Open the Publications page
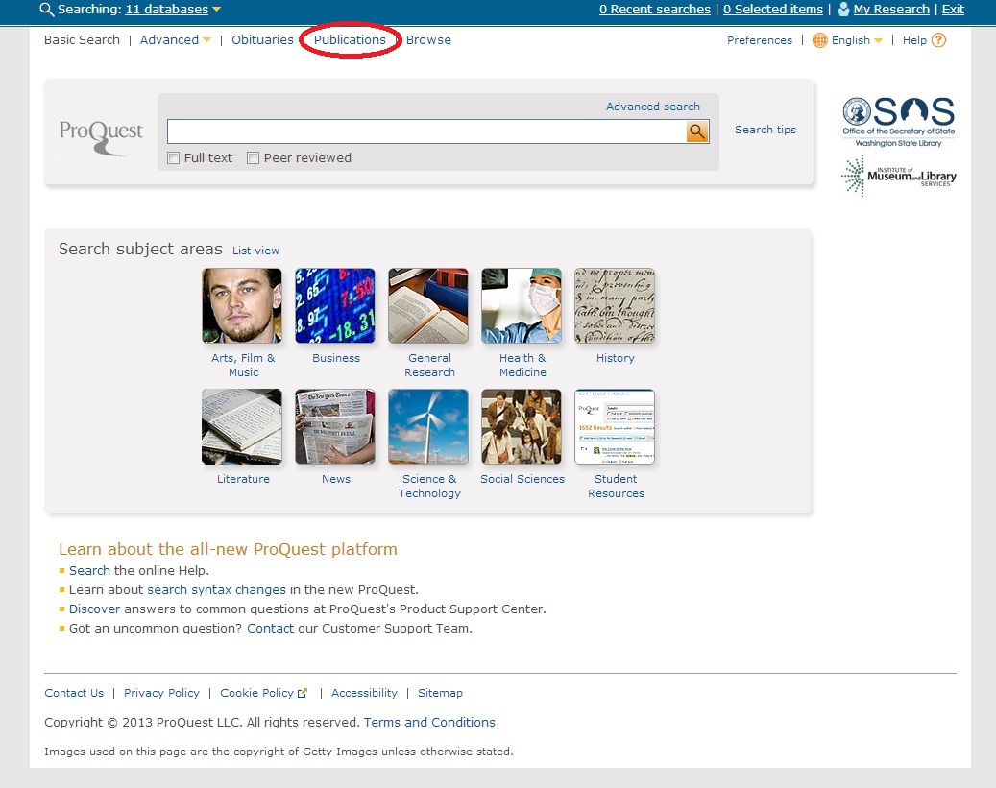Screen dimensions: 996x788 pos(350,40)
